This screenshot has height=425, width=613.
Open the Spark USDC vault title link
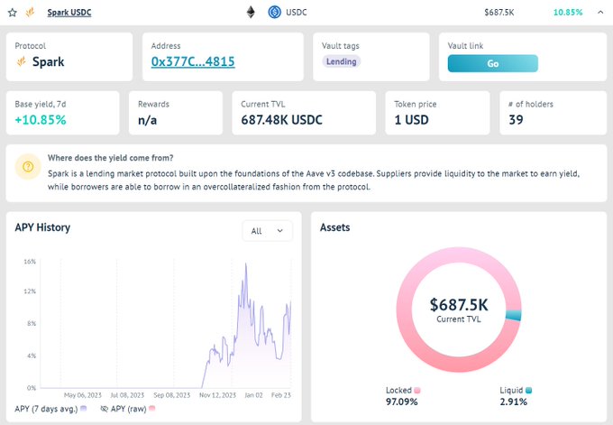click(69, 13)
